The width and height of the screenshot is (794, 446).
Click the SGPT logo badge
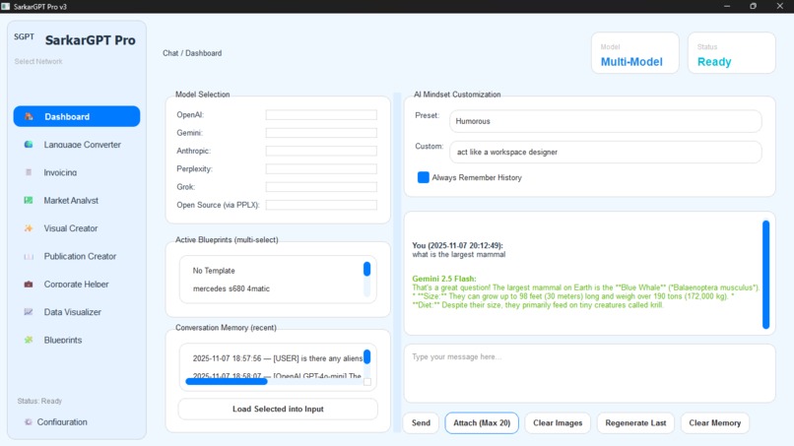click(24, 36)
